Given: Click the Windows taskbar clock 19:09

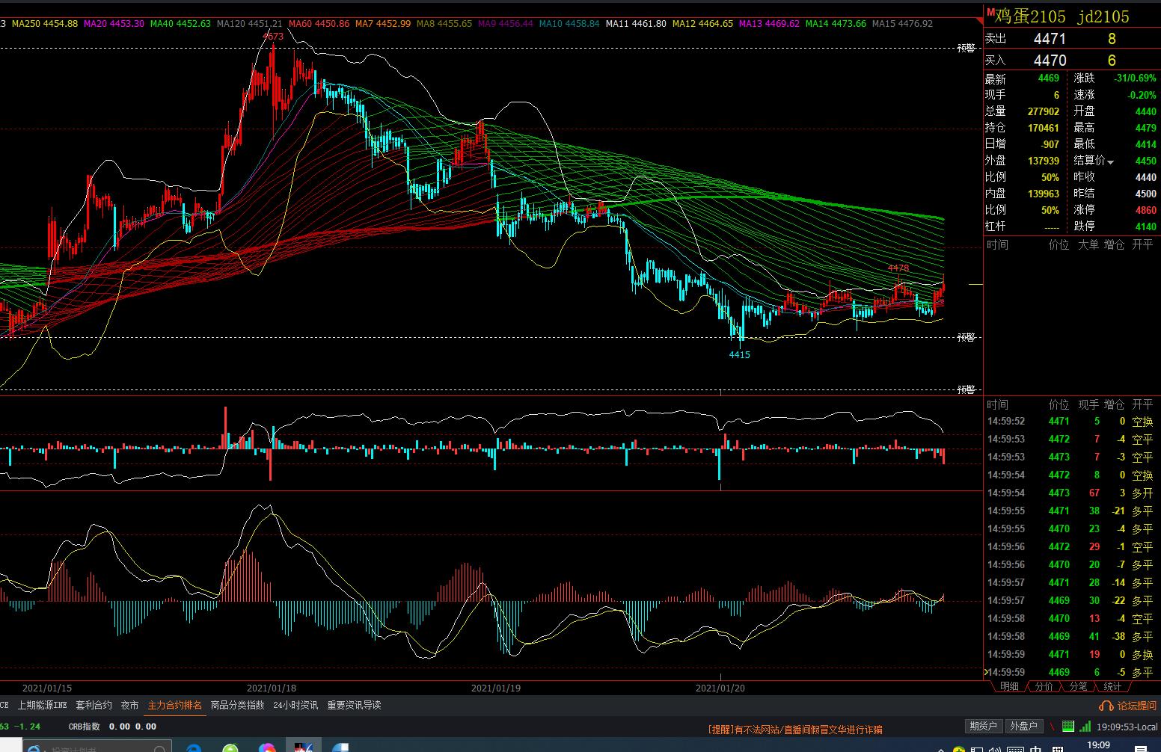Looking at the screenshot, I should 1098,745.
